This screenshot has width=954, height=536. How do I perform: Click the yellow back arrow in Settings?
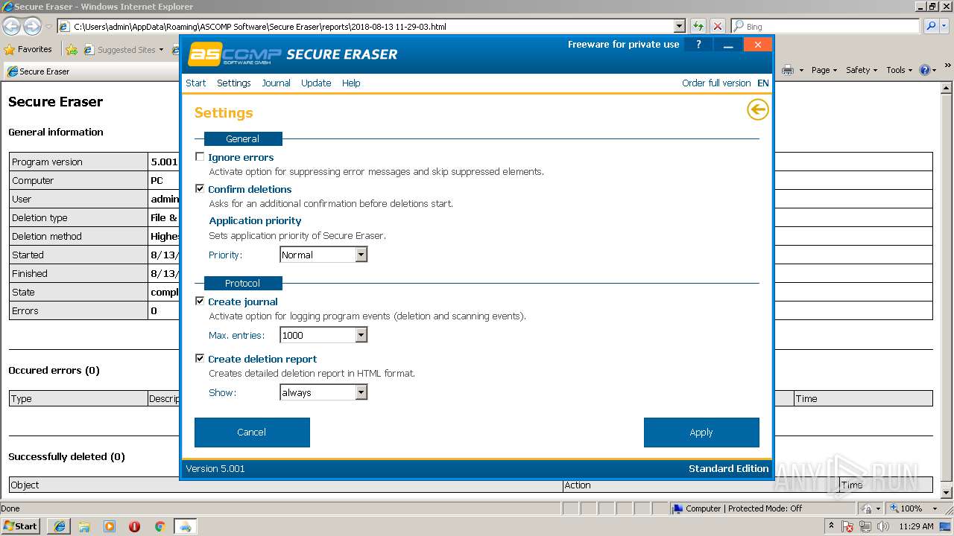tap(757, 110)
